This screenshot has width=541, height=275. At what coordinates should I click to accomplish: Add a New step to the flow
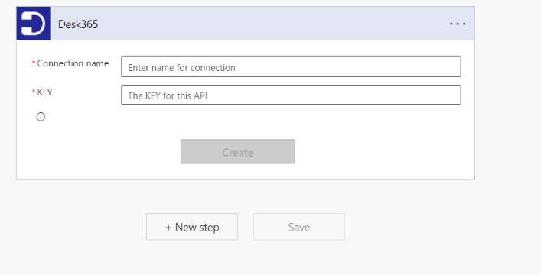(x=192, y=227)
